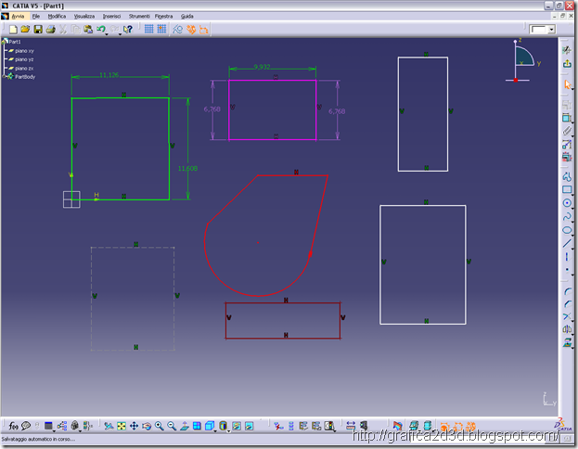The height and width of the screenshot is (449, 578).
Task: Select the Line tool
Action: tap(567, 244)
